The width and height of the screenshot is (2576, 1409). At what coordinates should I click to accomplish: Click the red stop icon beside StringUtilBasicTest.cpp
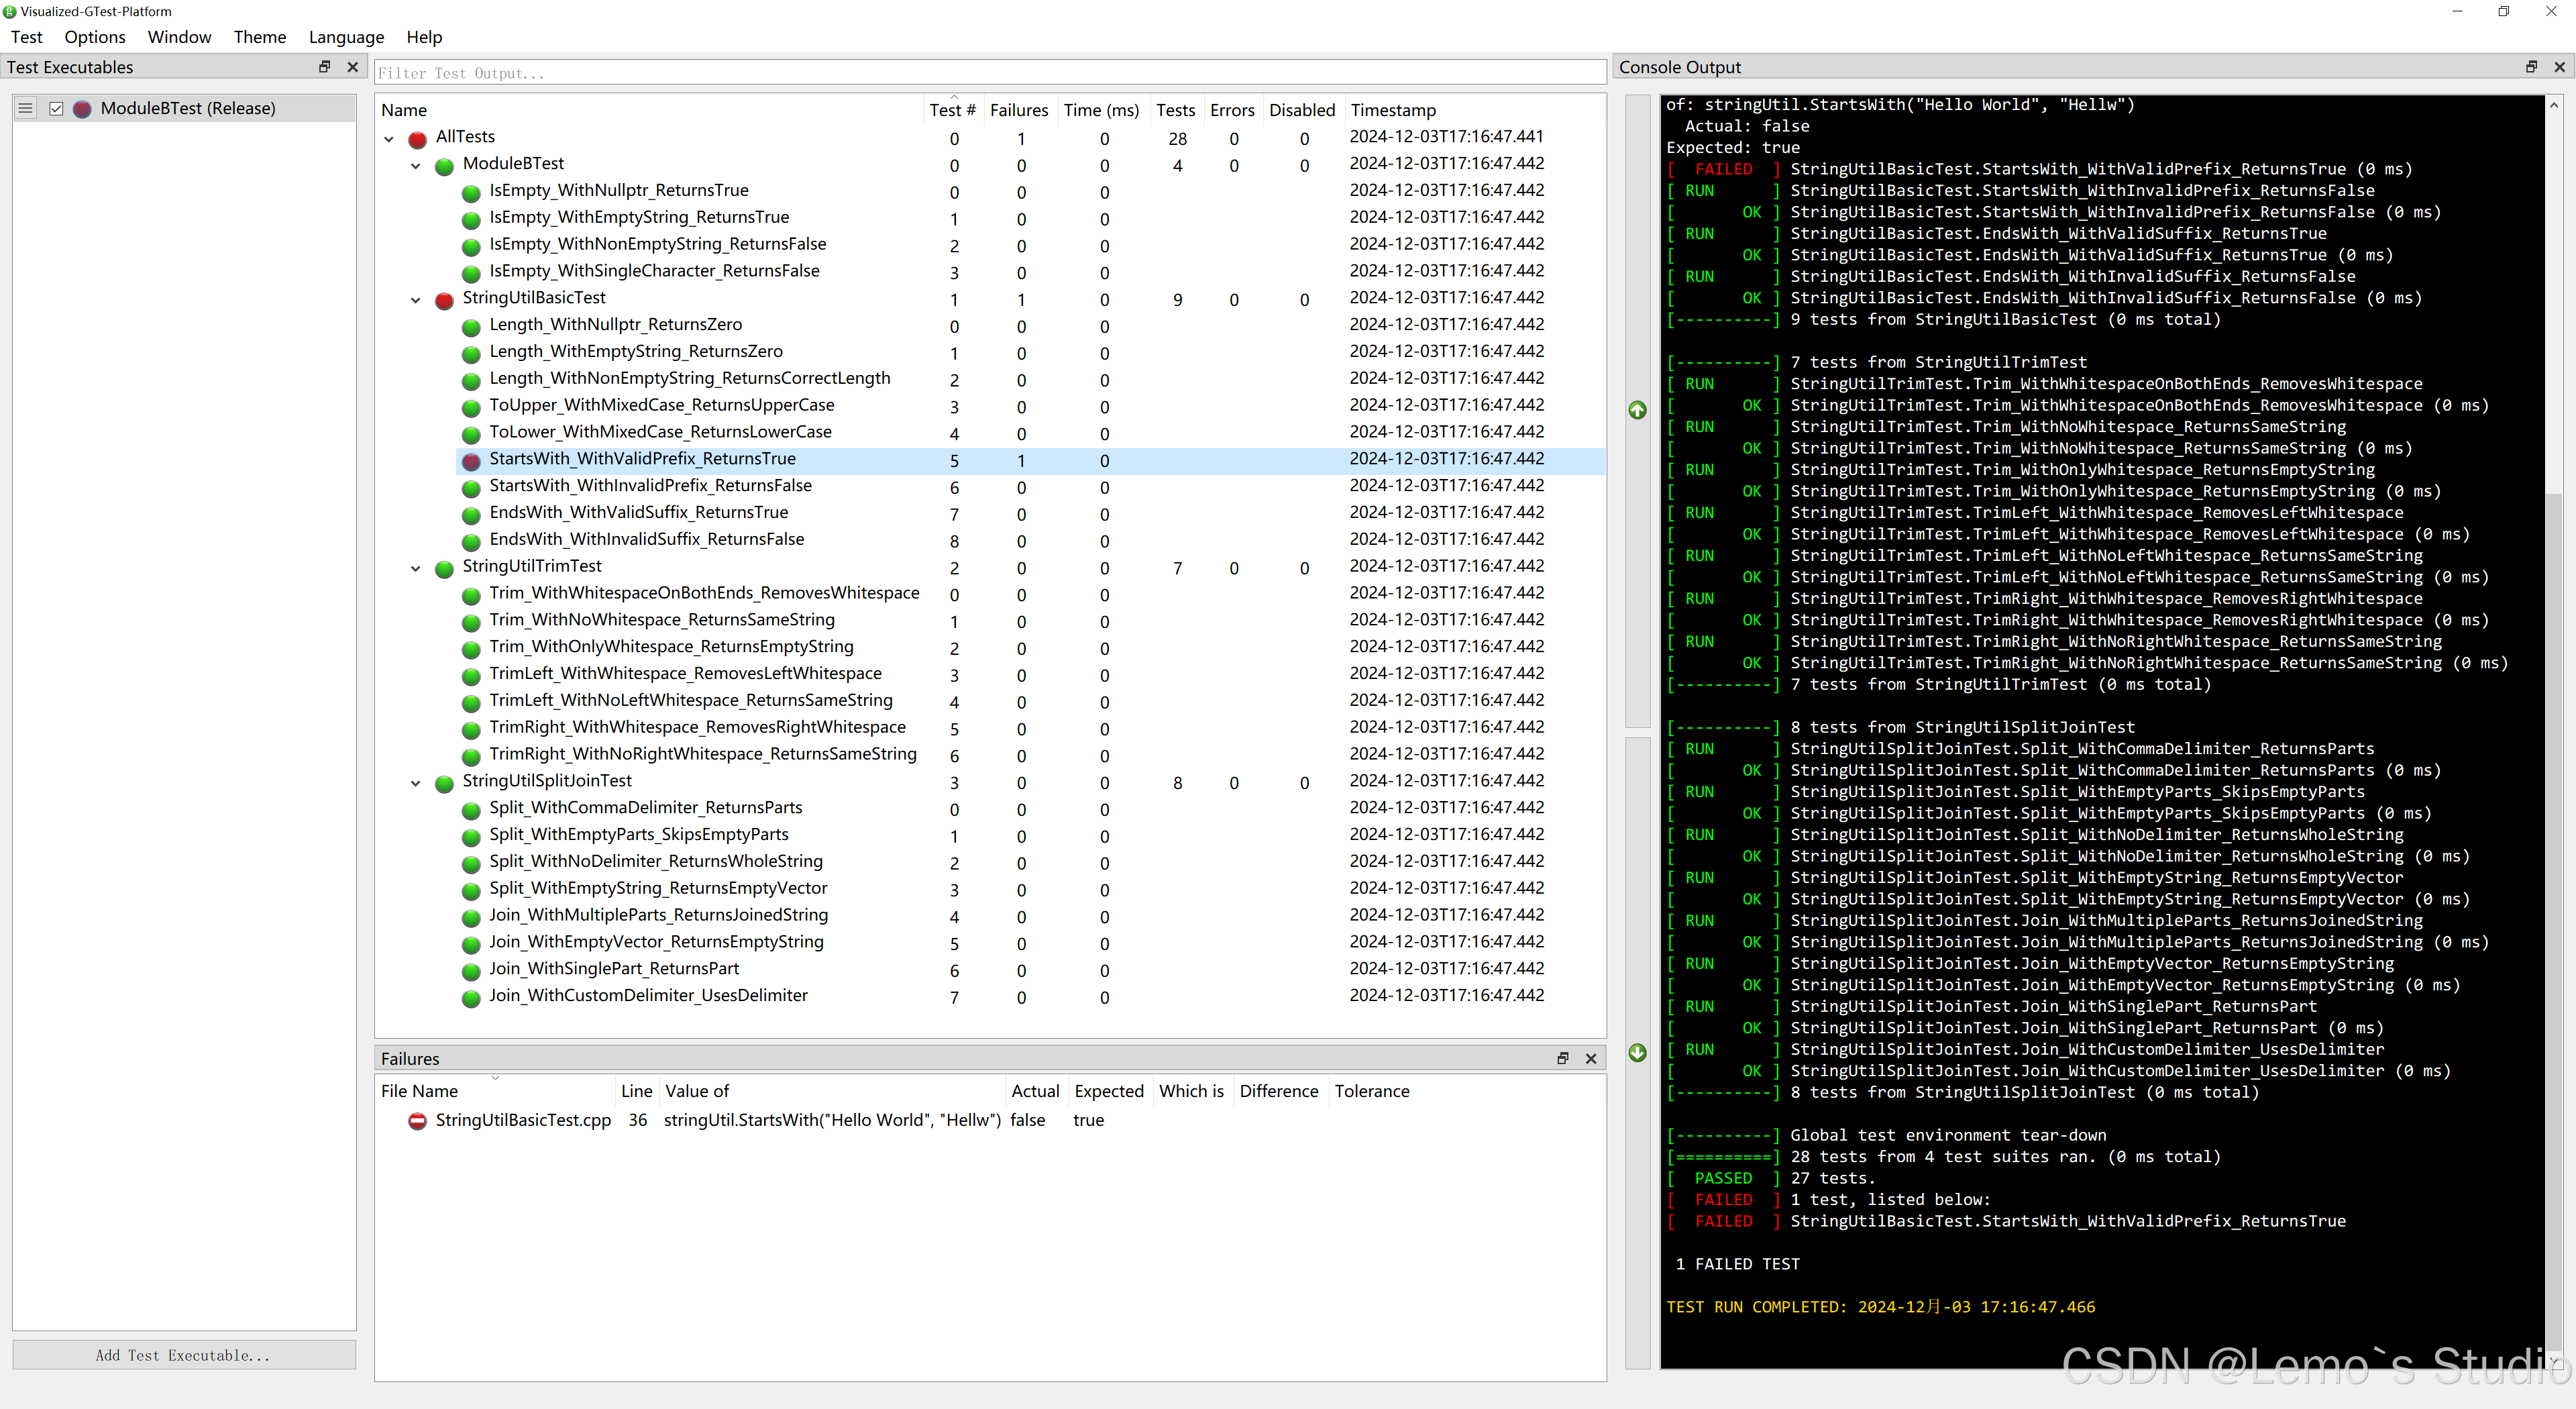[x=417, y=1121]
